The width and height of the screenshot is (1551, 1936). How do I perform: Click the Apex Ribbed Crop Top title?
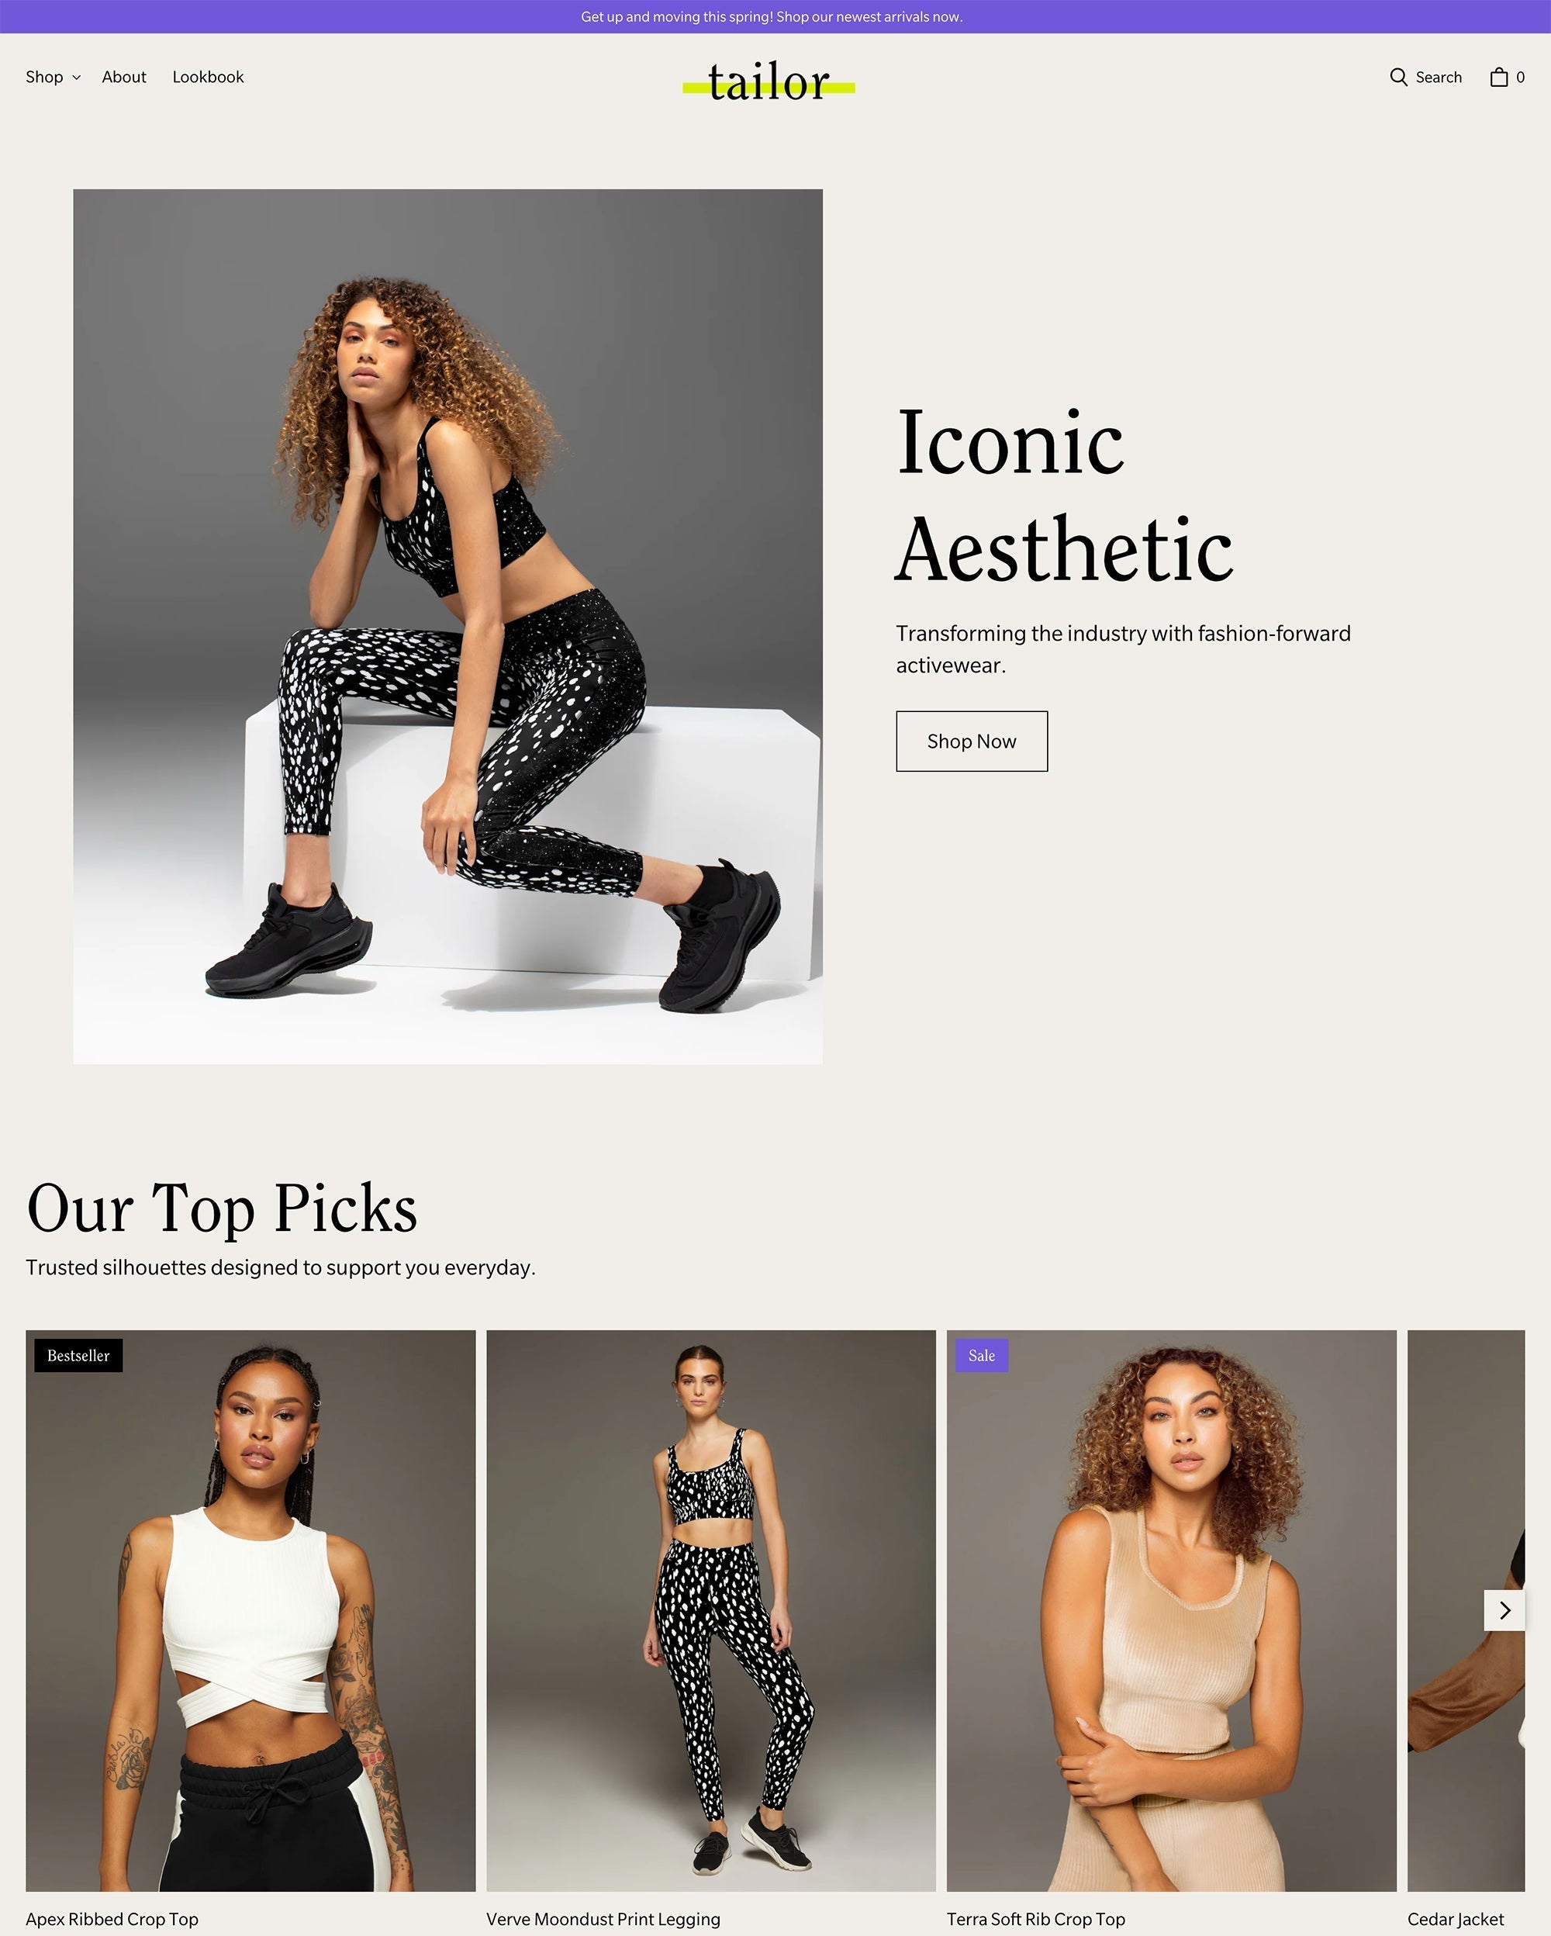(112, 1919)
